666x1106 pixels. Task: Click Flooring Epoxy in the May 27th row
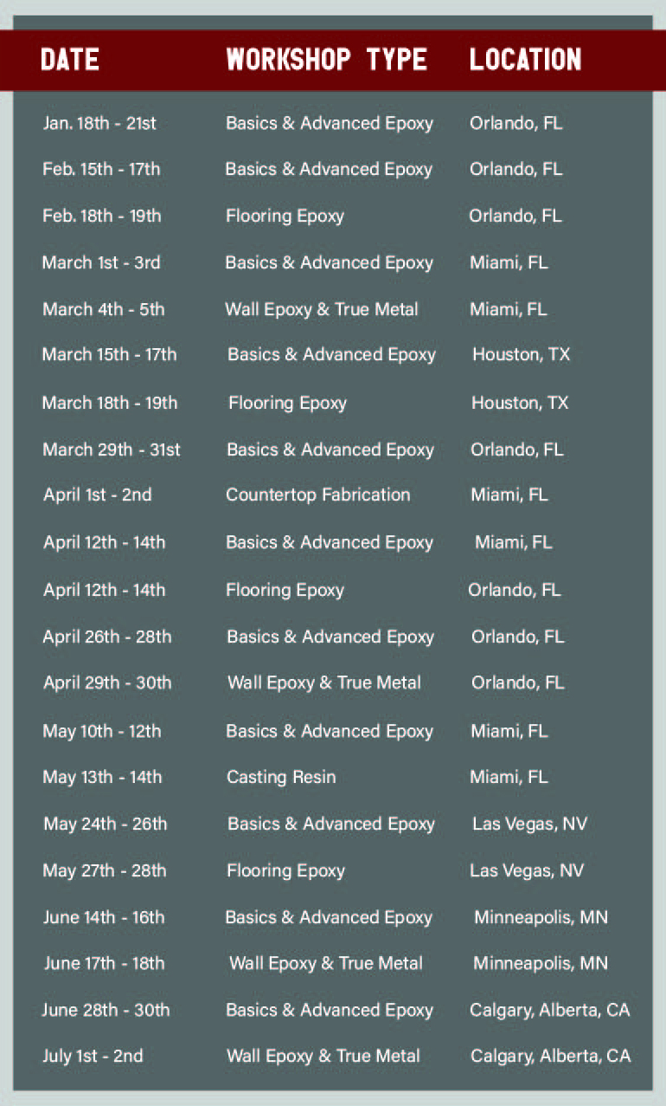coord(285,870)
